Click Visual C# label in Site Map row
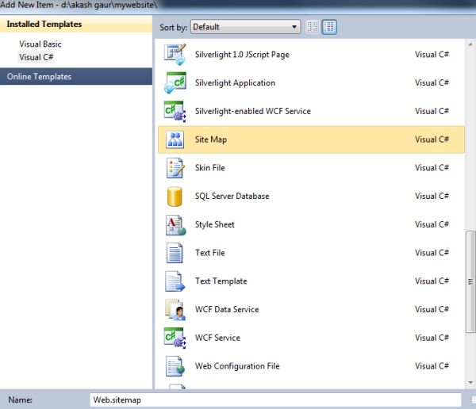This screenshot has width=476, height=409. tap(432, 140)
